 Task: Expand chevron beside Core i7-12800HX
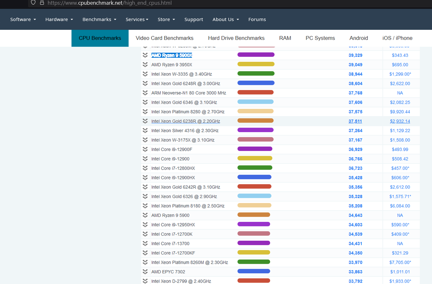click(145, 168)
